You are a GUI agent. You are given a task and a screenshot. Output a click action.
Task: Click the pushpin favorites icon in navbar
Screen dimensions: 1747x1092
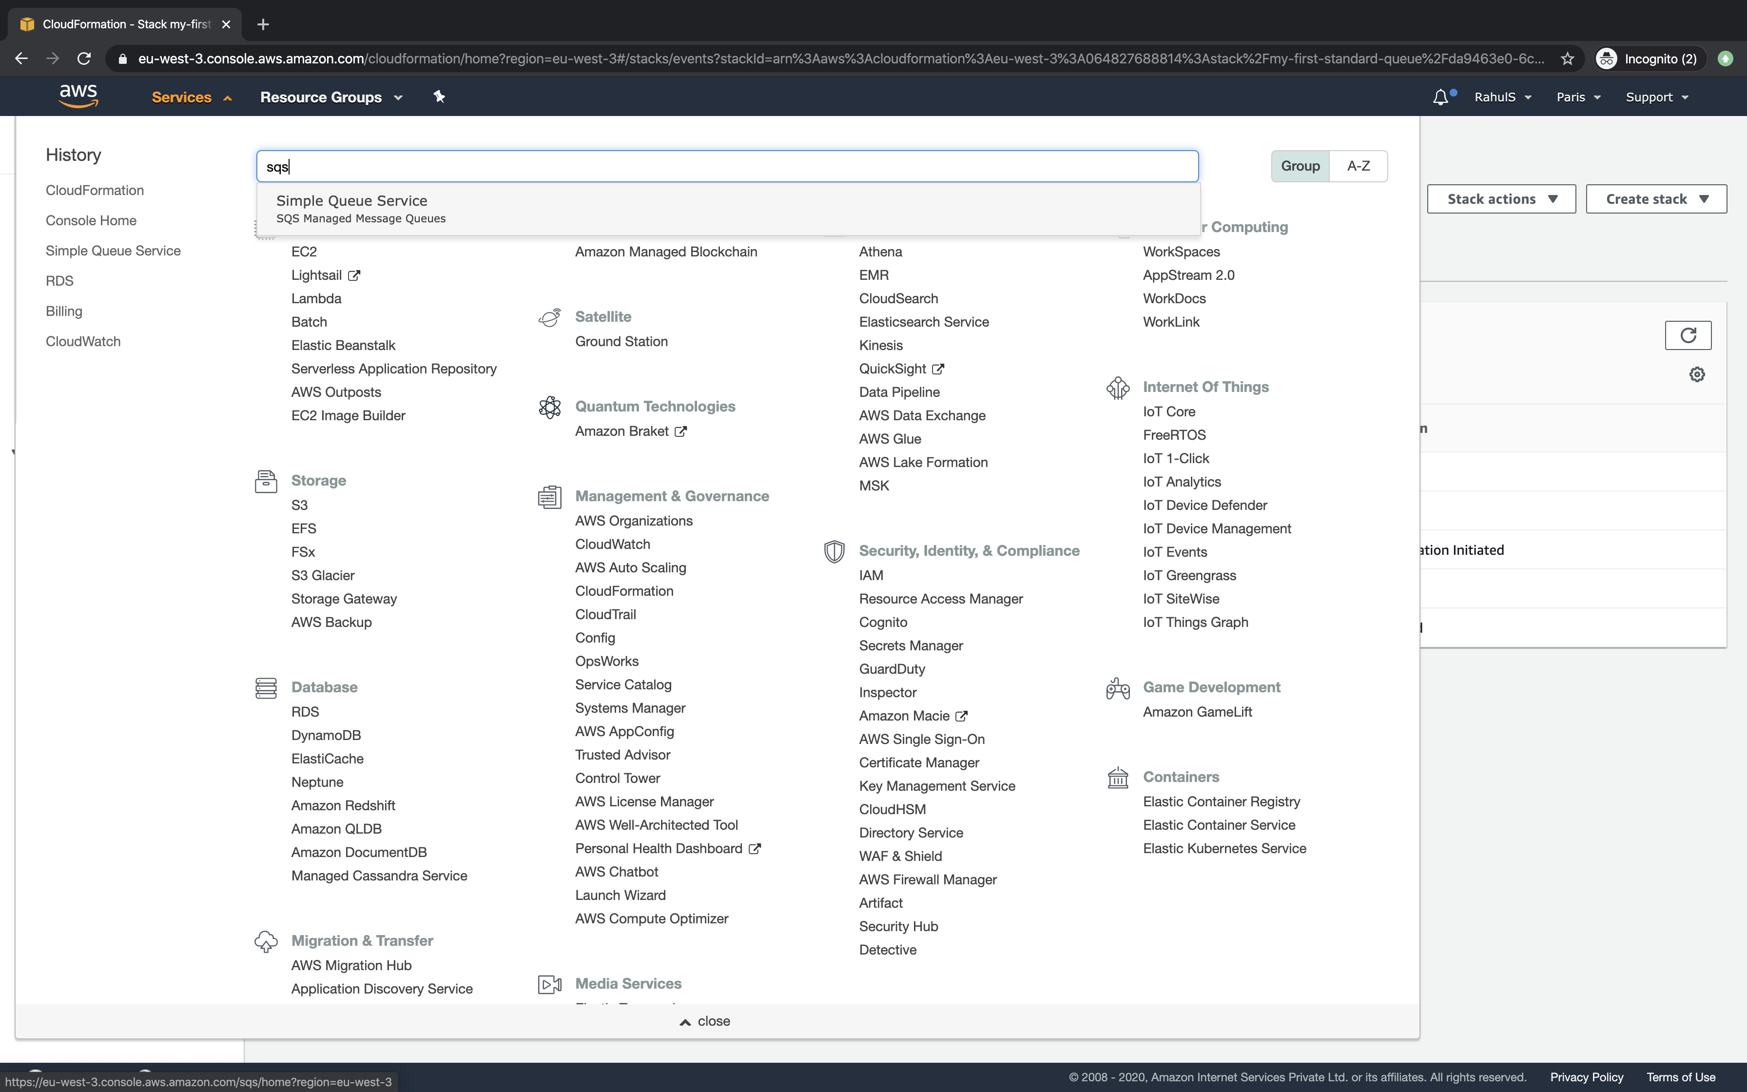tap(439, 96)
